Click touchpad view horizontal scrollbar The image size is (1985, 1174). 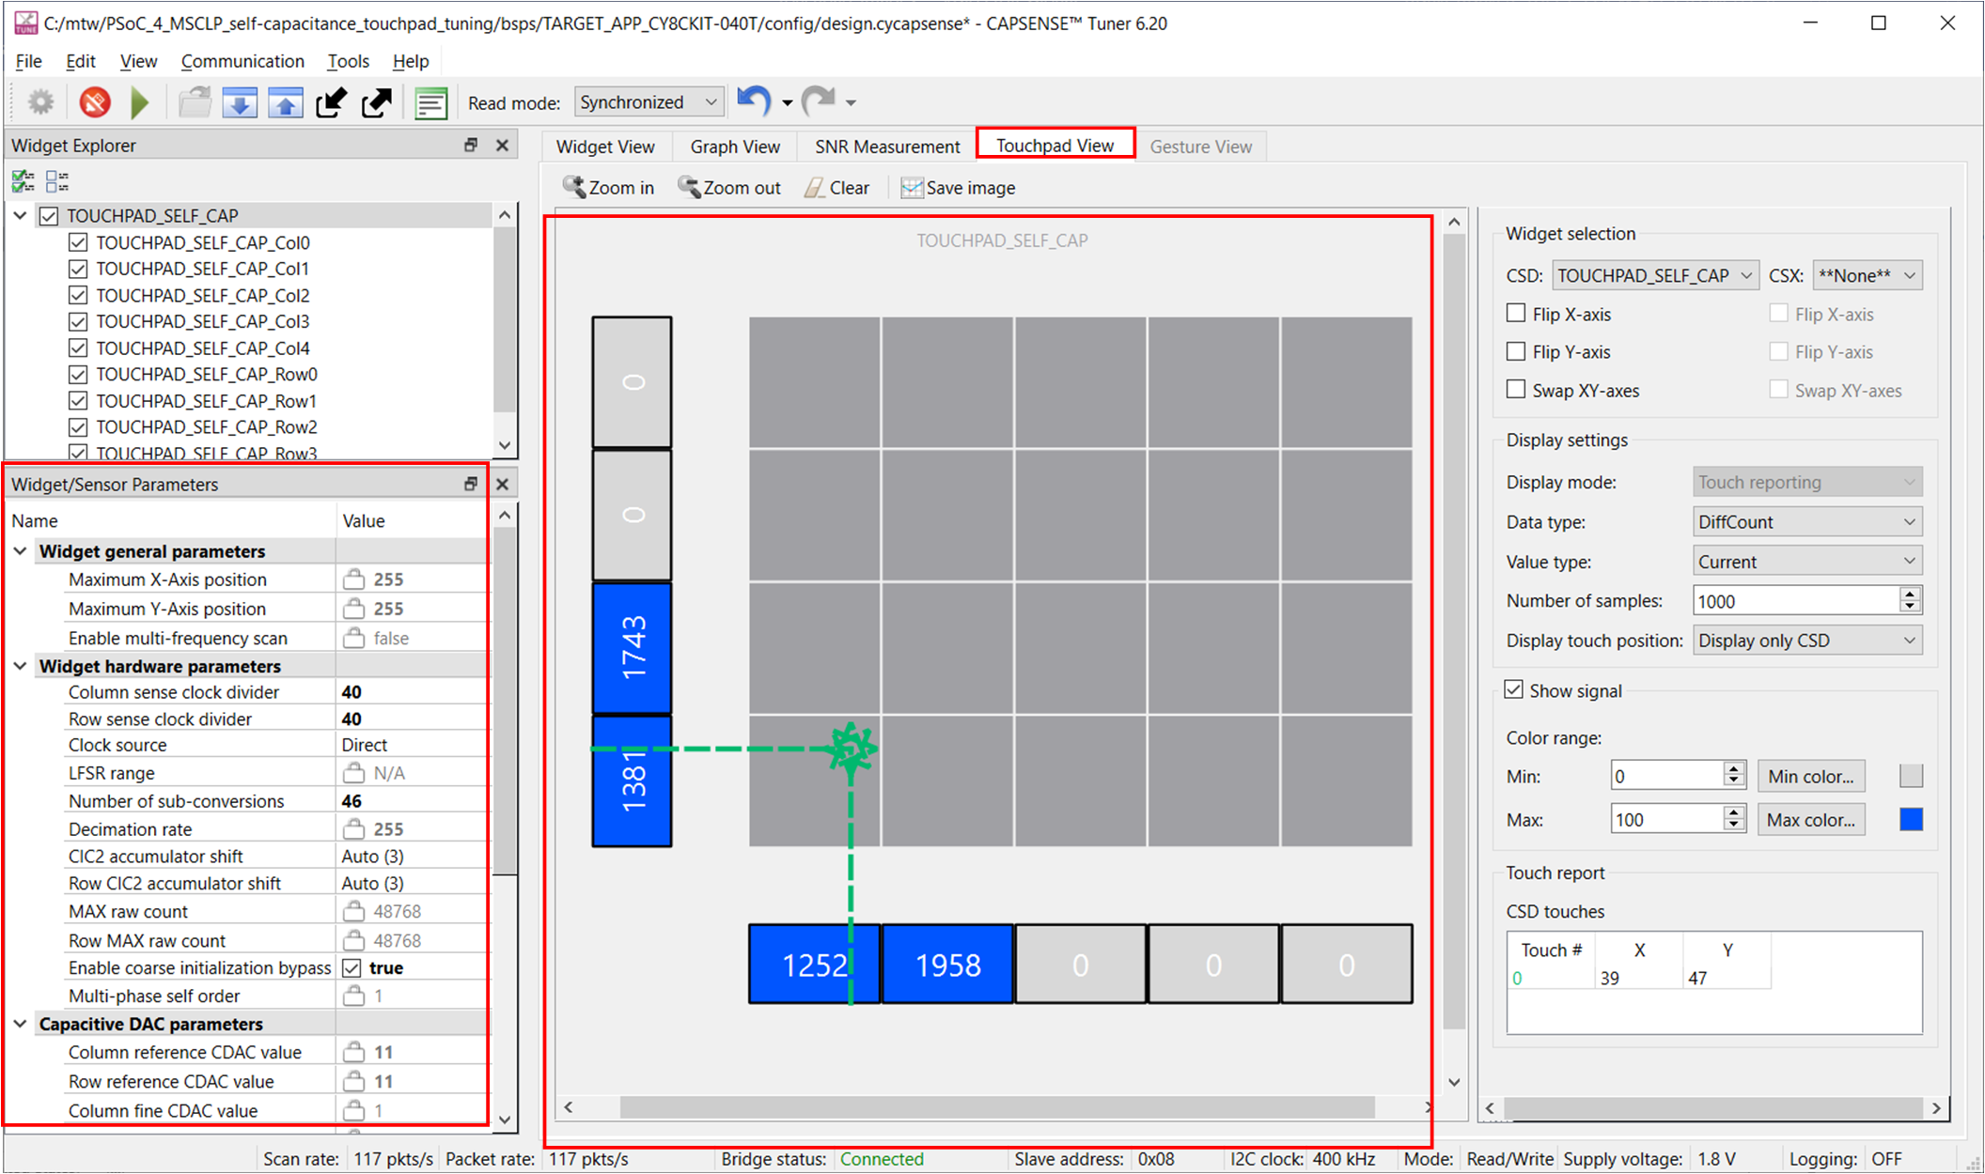(x=996, y=1108)
